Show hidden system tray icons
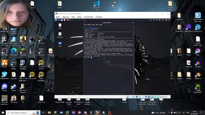Viewport: 205px width, 115px height. [168, 112]
